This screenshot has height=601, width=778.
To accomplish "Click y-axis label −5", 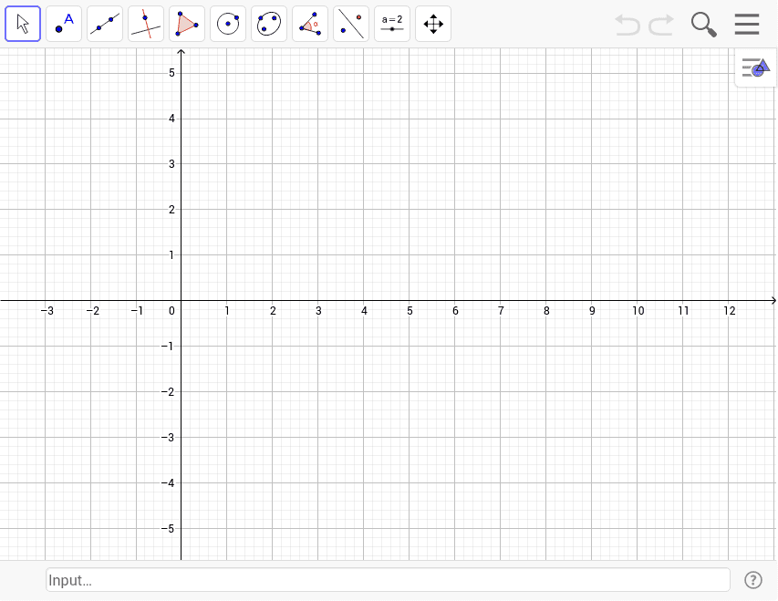I will (168, 529).
